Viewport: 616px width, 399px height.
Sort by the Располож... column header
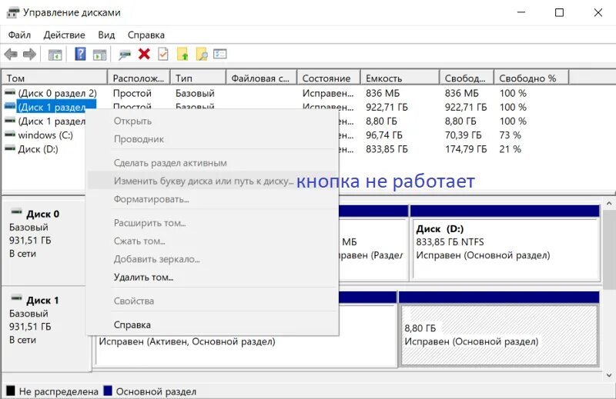(139, 78)
